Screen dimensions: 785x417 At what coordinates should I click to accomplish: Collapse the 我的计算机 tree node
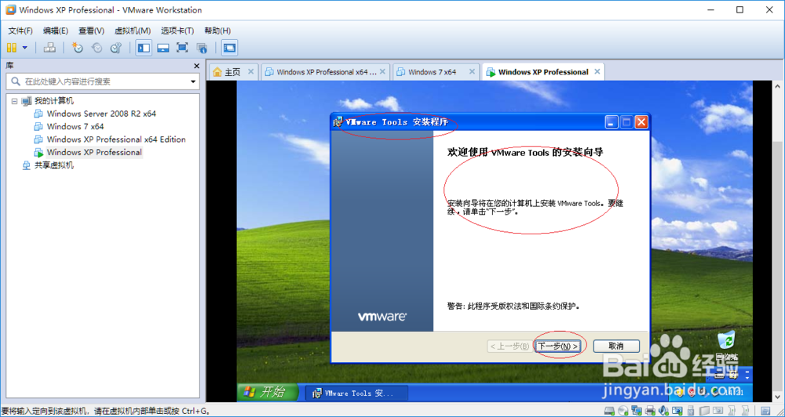(x=14, y=101)
